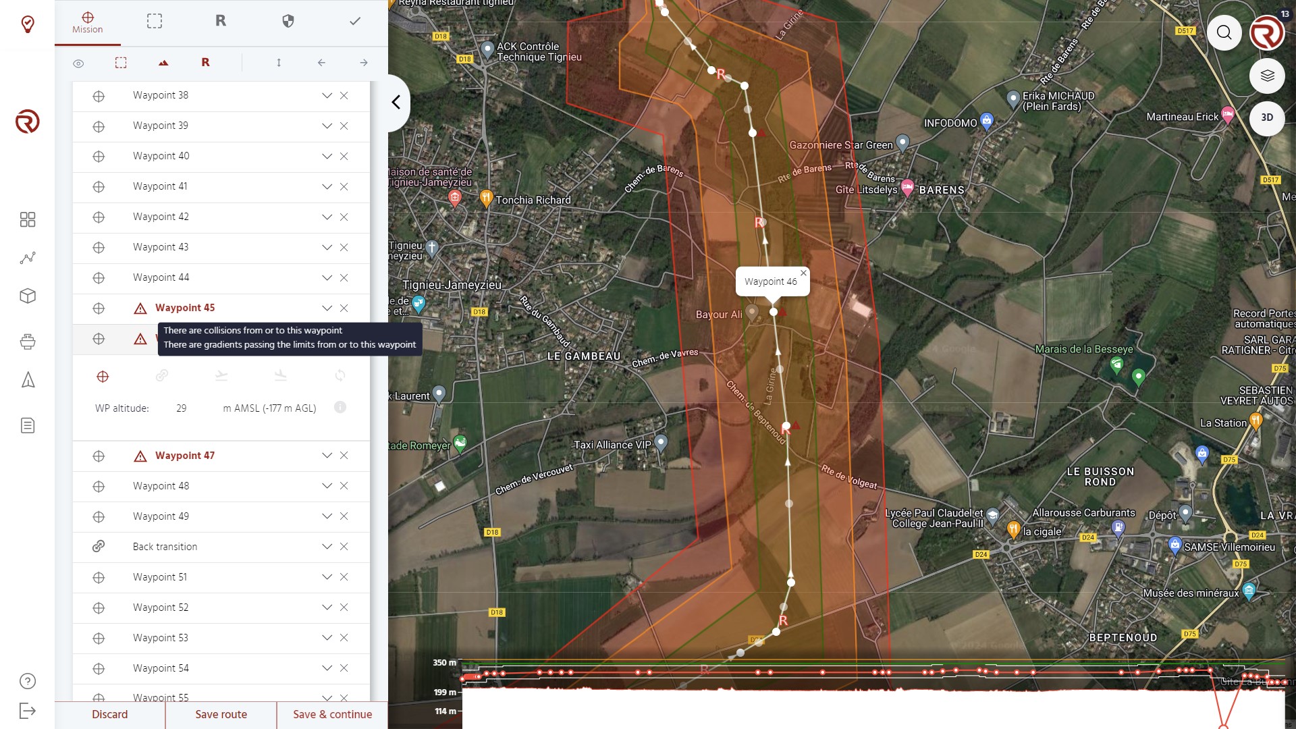Toggle 3D map view
This screenshot has width=1296, height=729.
pos(1267,117)
